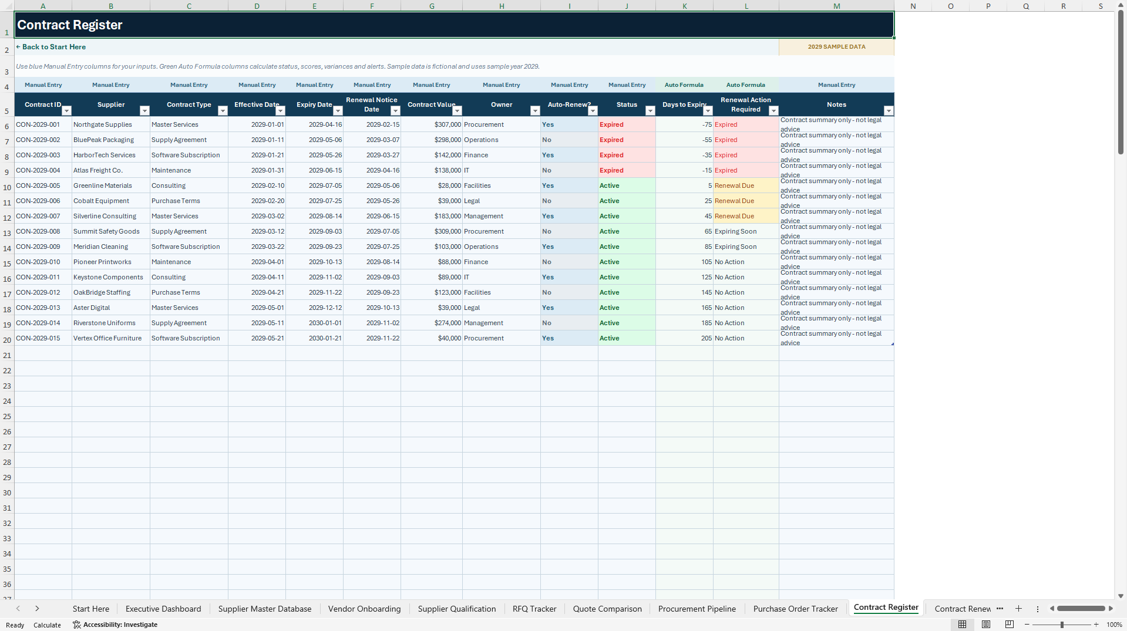
Task: Select row 6 header
Action: (7, 126)
